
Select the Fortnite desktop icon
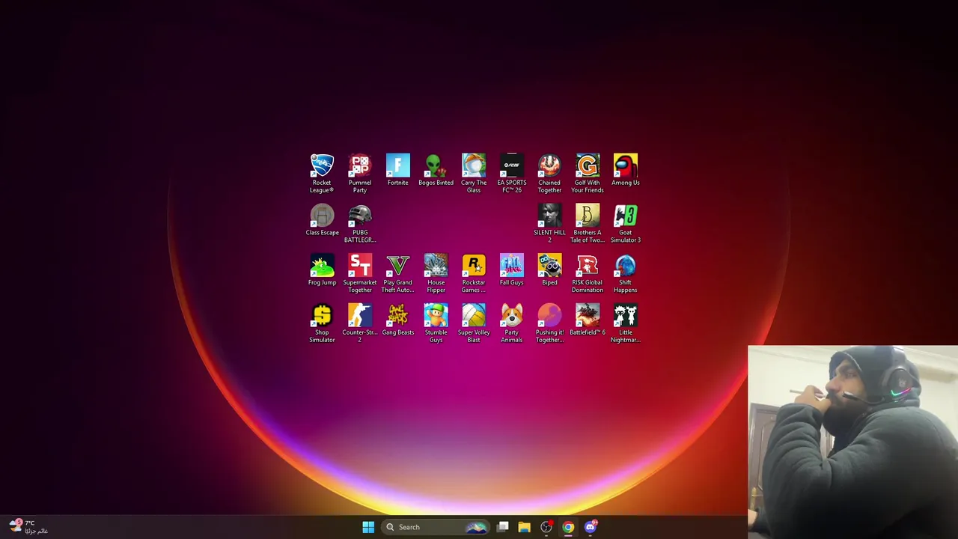pyautogui.click(x=398, y=166)
